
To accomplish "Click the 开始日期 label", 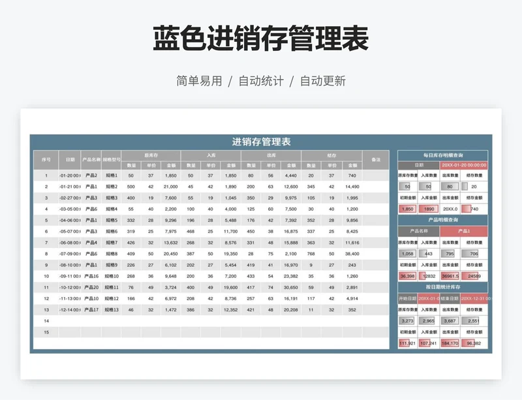I will 407,299.
